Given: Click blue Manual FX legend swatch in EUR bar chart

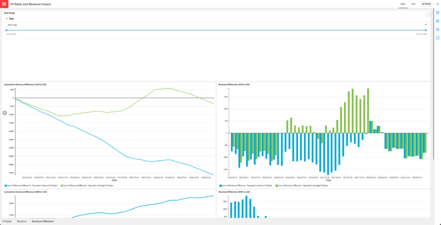Looking at the screenshot, I should (220, 185).
